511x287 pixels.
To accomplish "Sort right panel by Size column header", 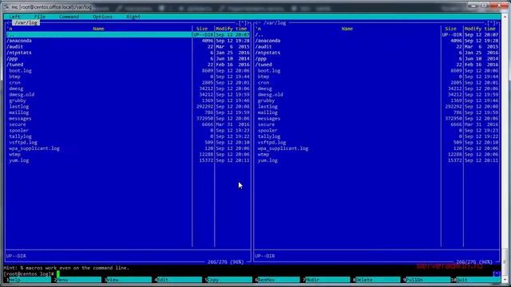I will (x=450, y=29).
